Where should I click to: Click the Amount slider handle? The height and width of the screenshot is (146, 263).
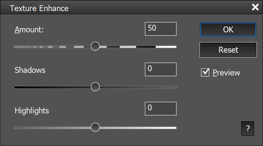tap(95, 46)
